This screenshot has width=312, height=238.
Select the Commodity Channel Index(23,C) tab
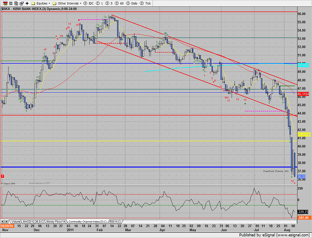tap(87, 222)
